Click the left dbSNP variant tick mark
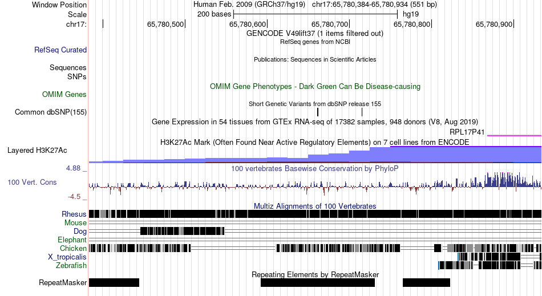The image size is (542, 296). [x=318, y=112]
